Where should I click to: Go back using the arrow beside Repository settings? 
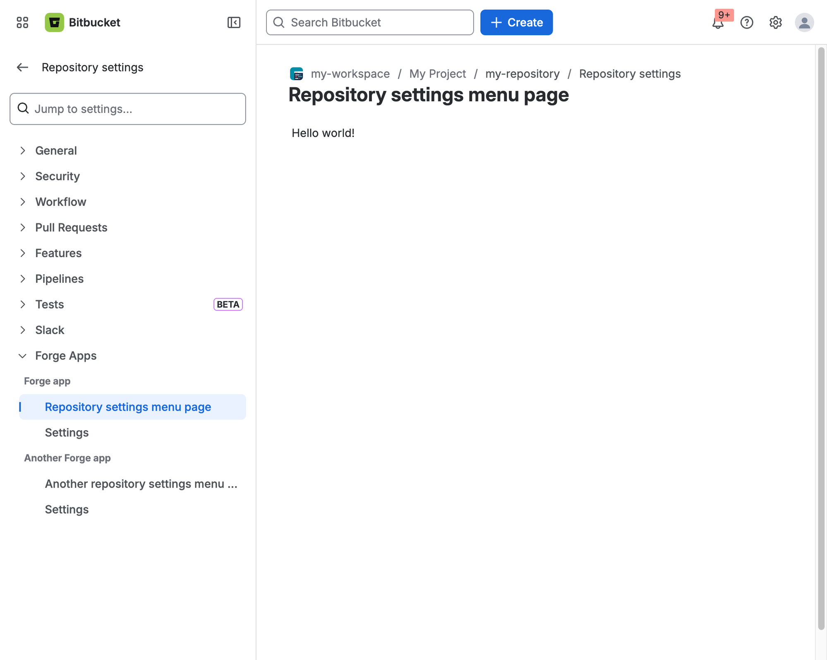tap(22, 67)
